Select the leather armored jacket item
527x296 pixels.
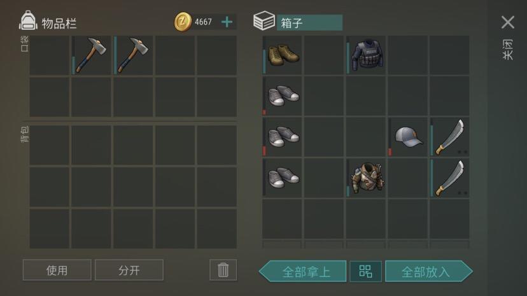[366, 178]
